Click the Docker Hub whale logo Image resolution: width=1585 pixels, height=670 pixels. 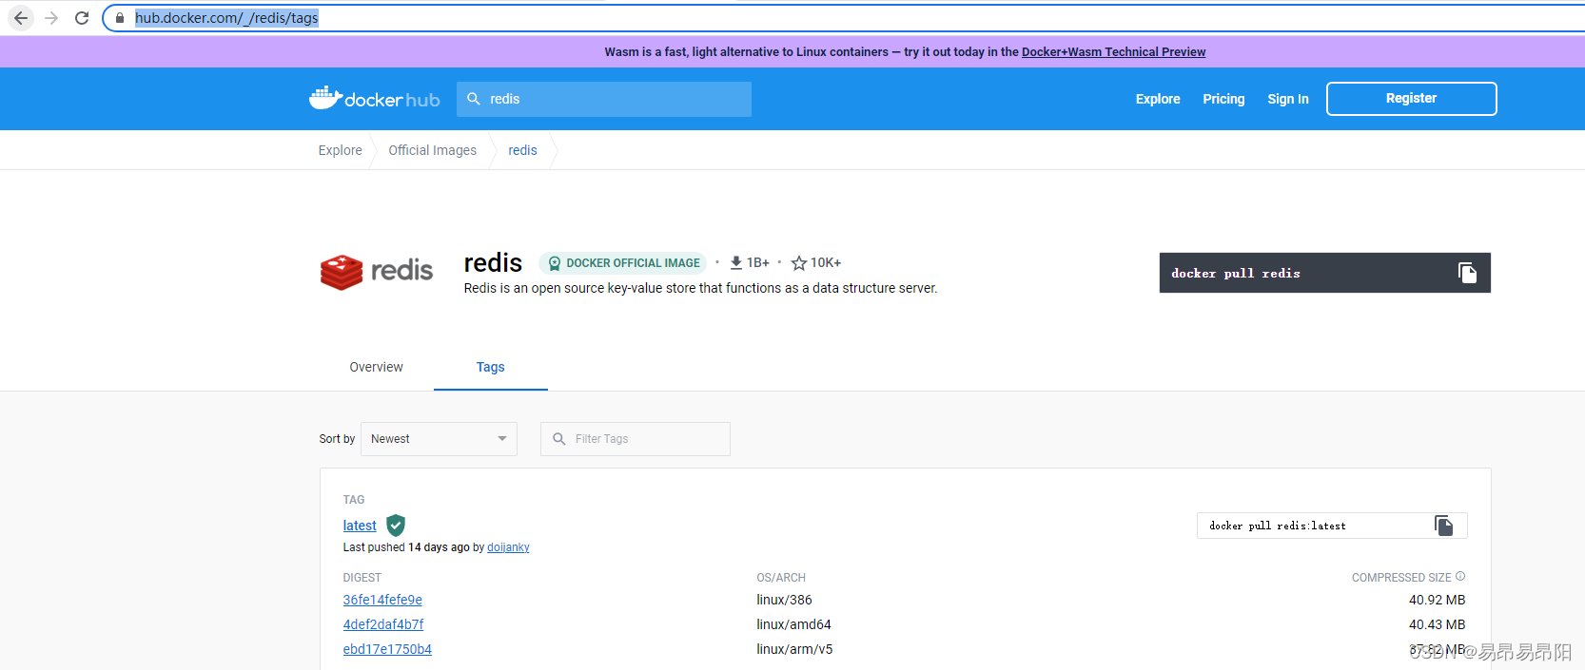(374, 98)
